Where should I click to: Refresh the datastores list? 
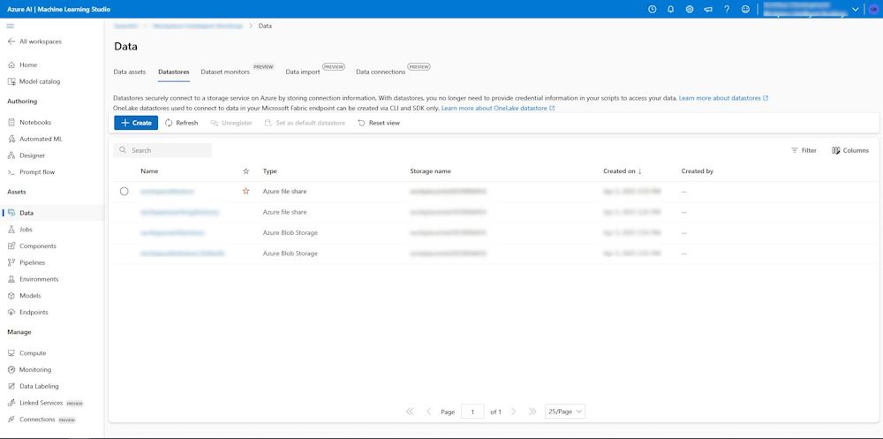point(181,123)
